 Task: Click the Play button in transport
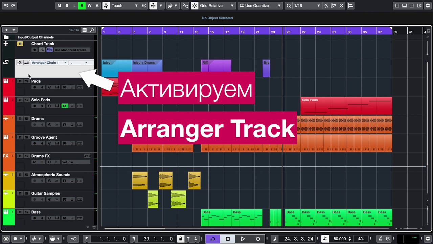tap(243, 239)
